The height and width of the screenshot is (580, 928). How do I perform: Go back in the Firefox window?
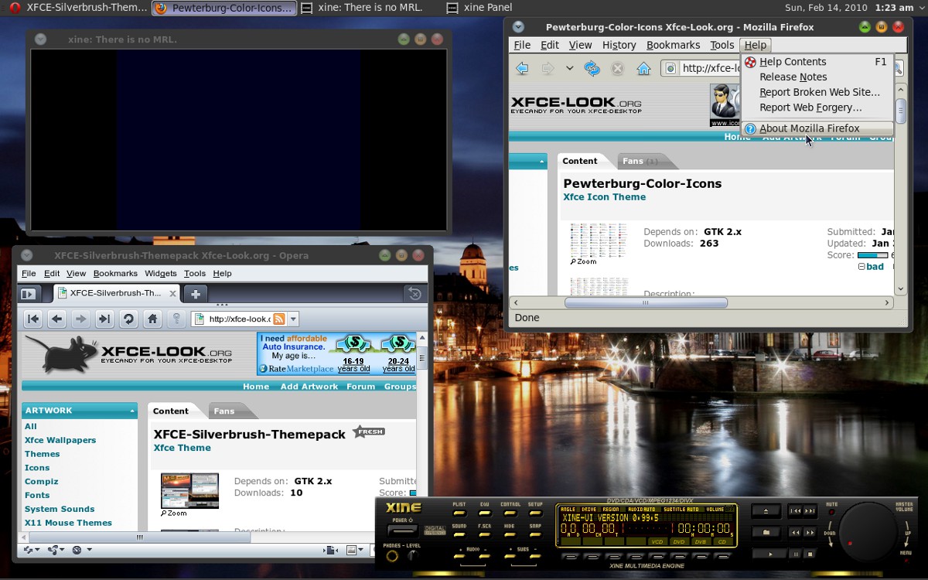point(522,68)
